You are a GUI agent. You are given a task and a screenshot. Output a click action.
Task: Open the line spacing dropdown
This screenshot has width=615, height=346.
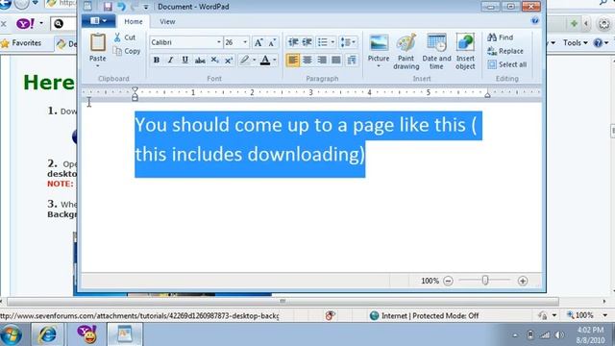click(x=348, y=42)
